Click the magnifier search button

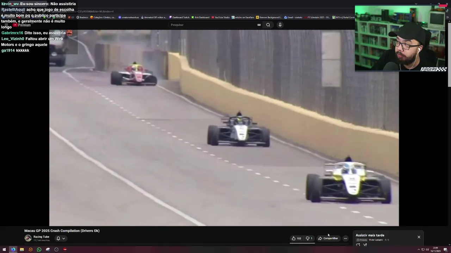tap(268, 25)
